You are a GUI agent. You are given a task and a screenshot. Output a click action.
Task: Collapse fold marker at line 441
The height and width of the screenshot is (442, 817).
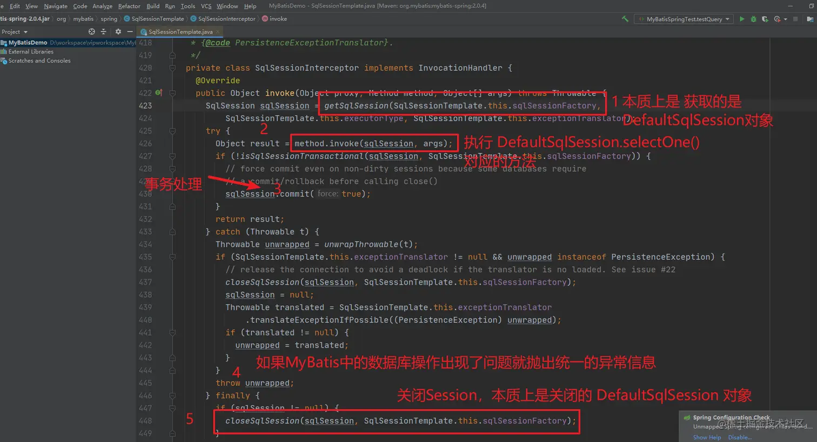click(172, 333)
